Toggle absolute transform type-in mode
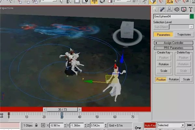 click(x=43, y=125)
